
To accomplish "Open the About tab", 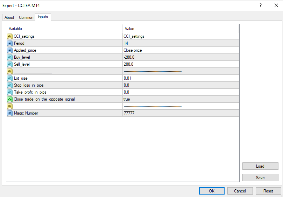I will (9, 17).
